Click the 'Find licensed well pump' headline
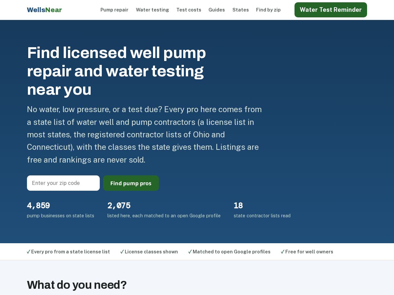 (x=117, y=71)
